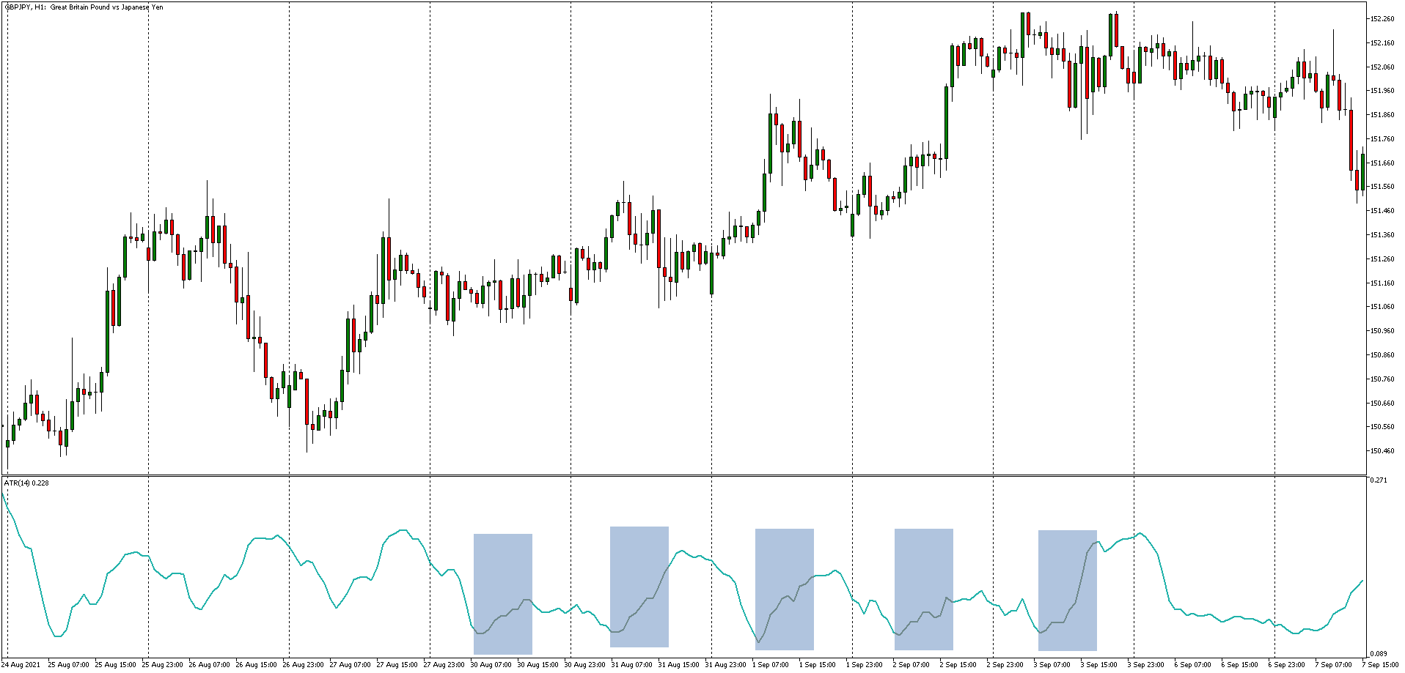1405x673 pixels.
Task: Click the 150.760 price axis label
Action: (1382, 379)
